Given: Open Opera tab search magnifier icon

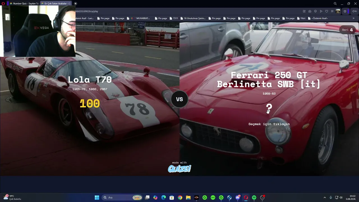Looking at the screenshot, I should click(x=335, y=4).
